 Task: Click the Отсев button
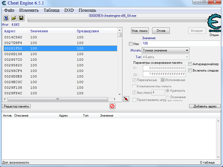161,31
